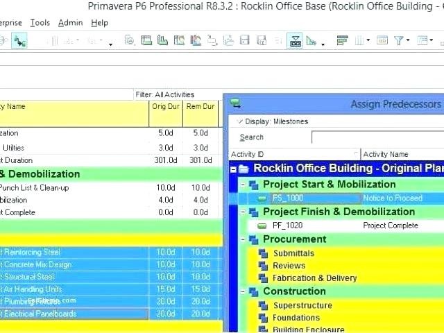Click the filter funnel icon in toolbar

coord(400,41)
